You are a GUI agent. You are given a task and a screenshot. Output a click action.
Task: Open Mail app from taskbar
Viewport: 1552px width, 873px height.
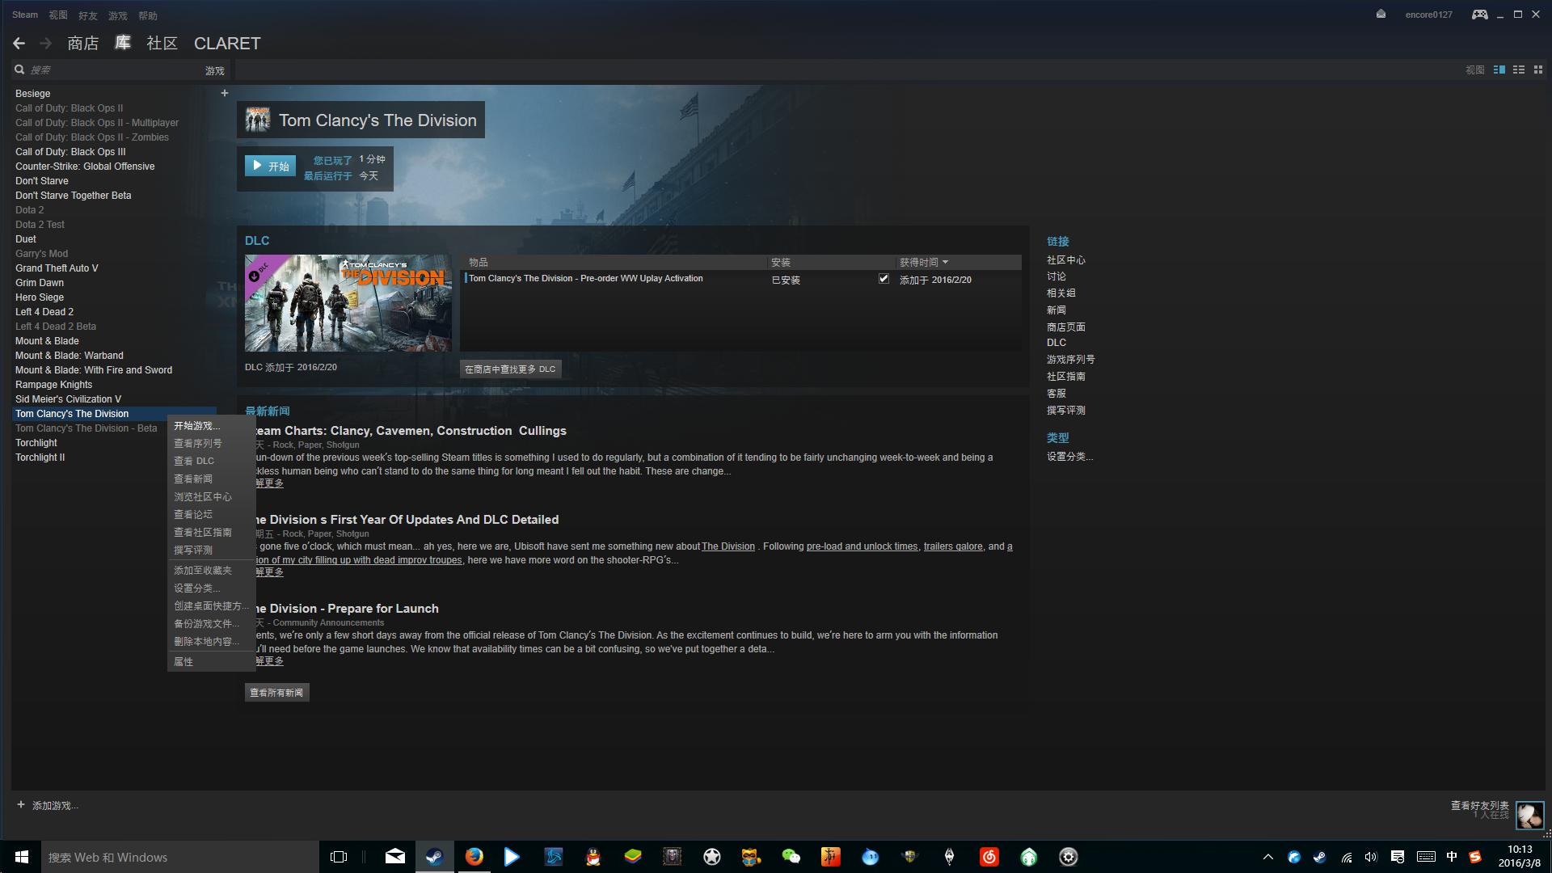(x=395, y=857)
